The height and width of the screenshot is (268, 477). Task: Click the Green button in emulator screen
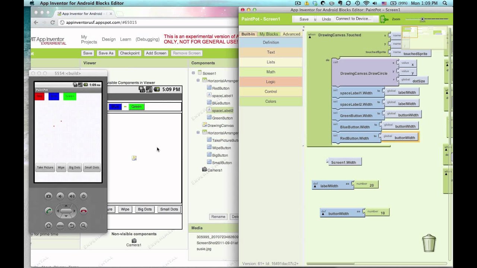[70, 96]
